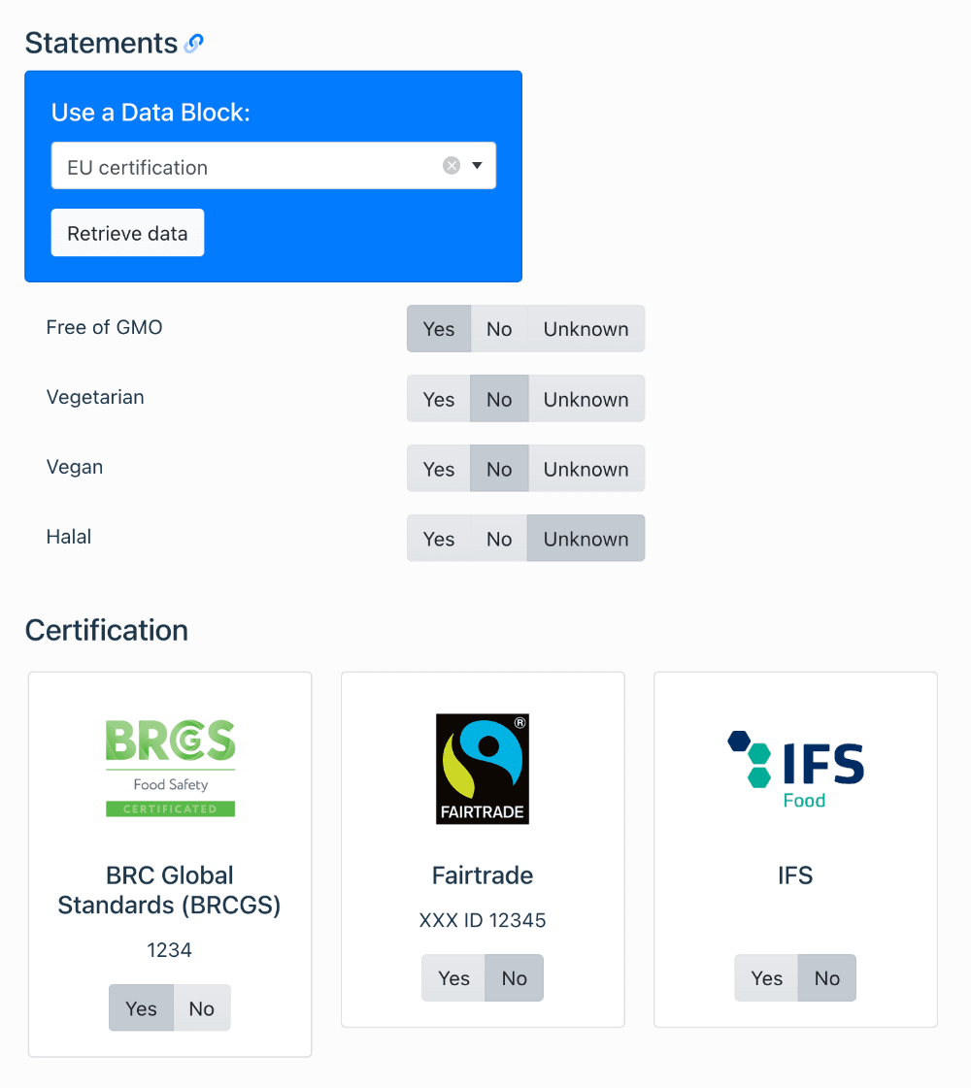
Task: Click the dropdown arrow on EU certification selector
Action: pos(477,165)
